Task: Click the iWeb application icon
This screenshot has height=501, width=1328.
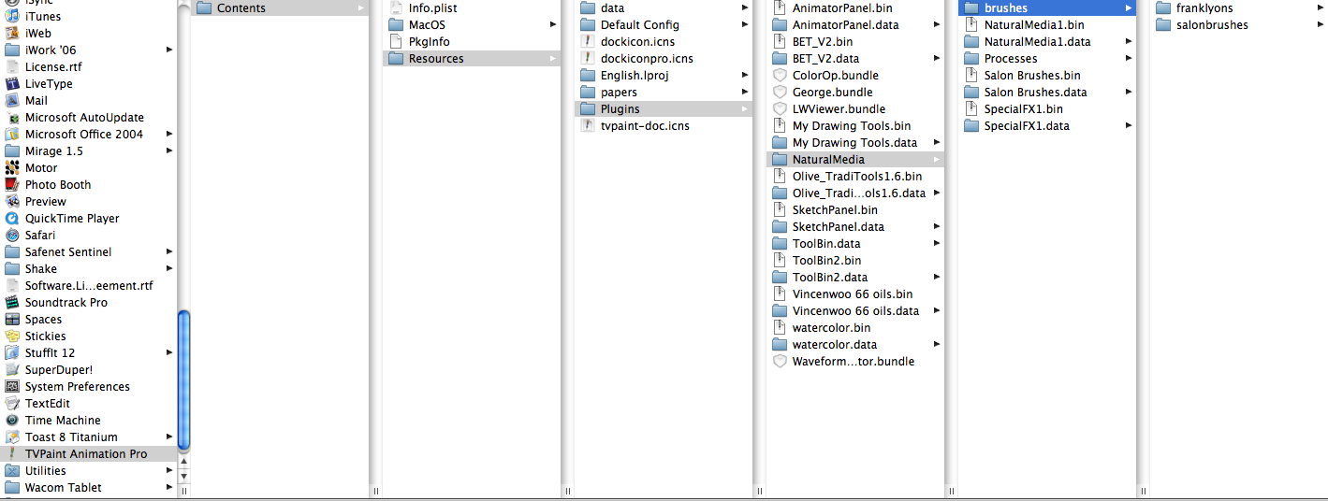Action: coord(12,33)
